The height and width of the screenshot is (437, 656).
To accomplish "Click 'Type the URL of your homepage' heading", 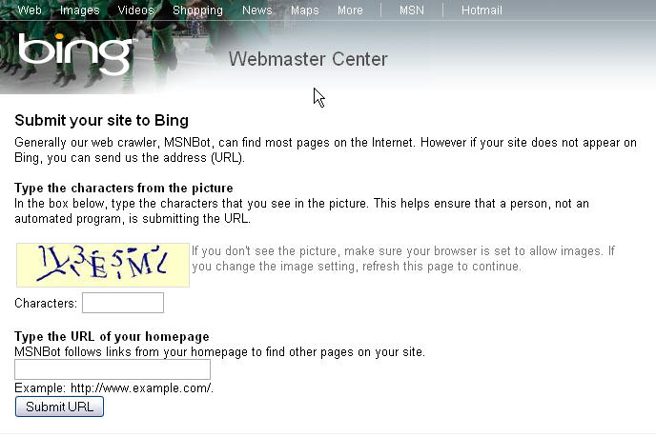I will point(112,336).
